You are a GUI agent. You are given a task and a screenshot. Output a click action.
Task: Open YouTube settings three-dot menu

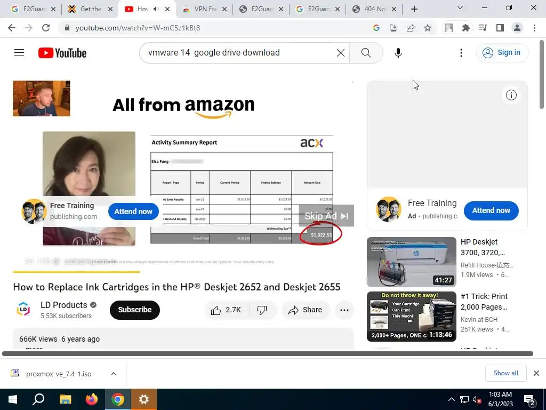(461, 53)
